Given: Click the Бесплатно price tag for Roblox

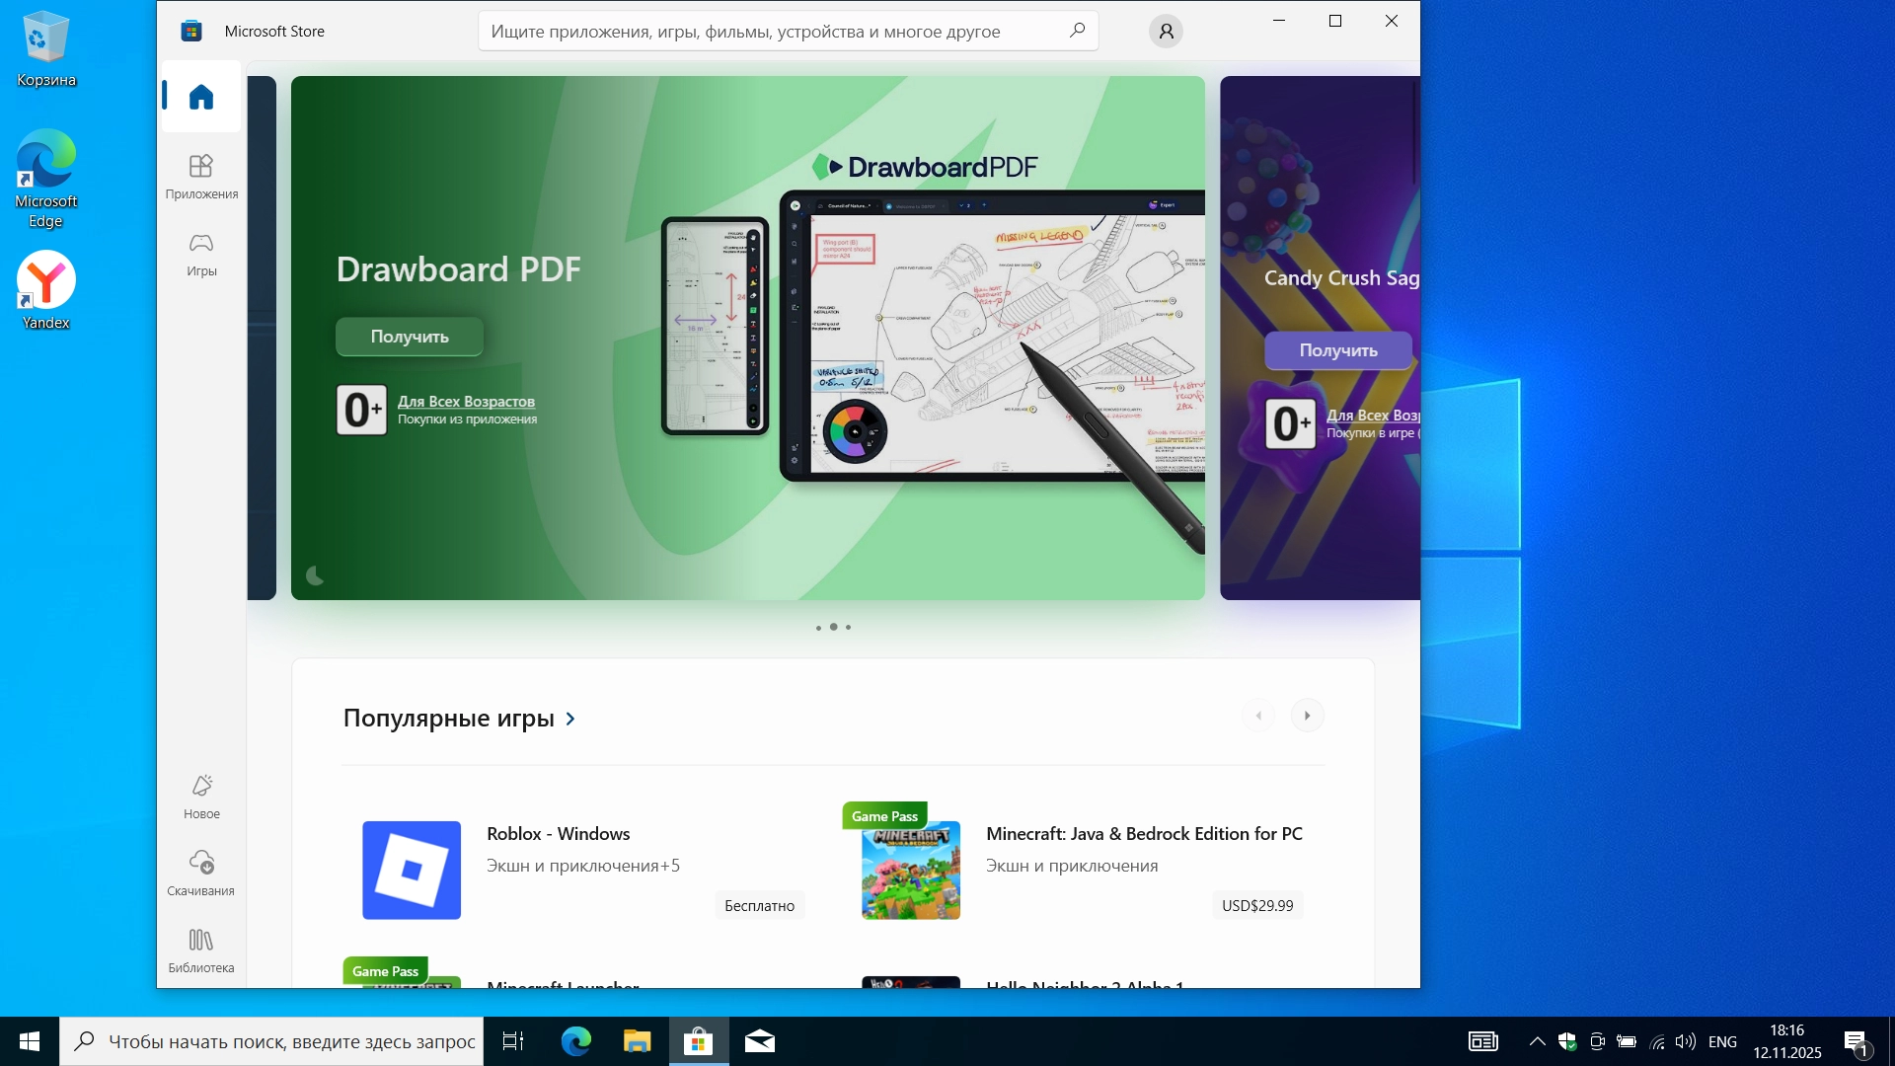Looking at the screenshot, I should (x=759, y=906).
